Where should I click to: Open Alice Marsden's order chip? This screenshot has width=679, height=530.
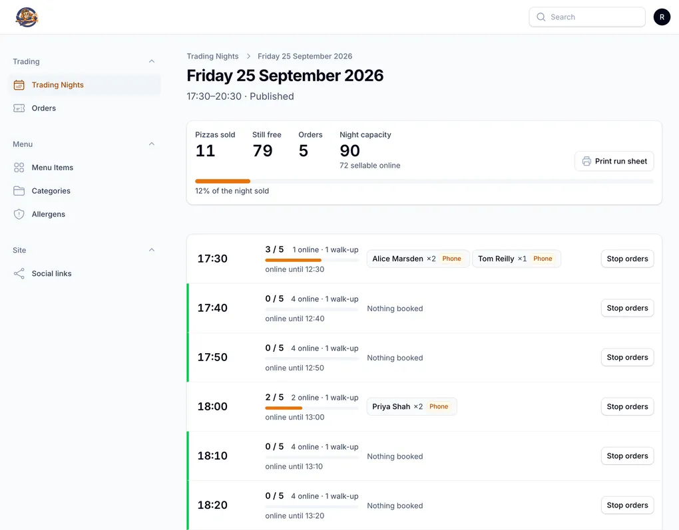[418, 259]
